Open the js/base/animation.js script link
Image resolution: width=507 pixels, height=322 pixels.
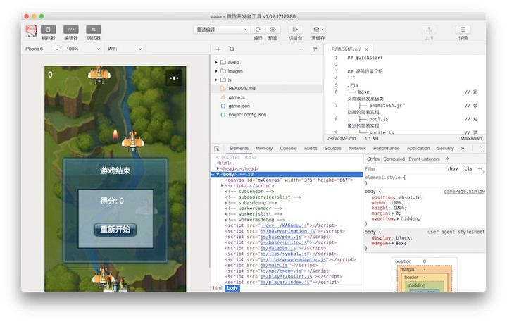[288, 231]
